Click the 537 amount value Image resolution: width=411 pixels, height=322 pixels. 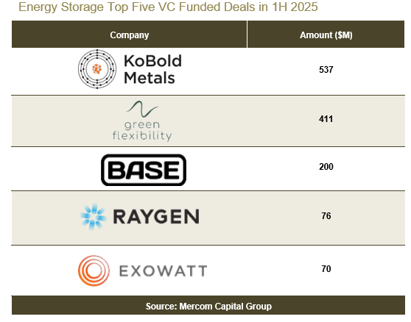click(x=326, y=70)
